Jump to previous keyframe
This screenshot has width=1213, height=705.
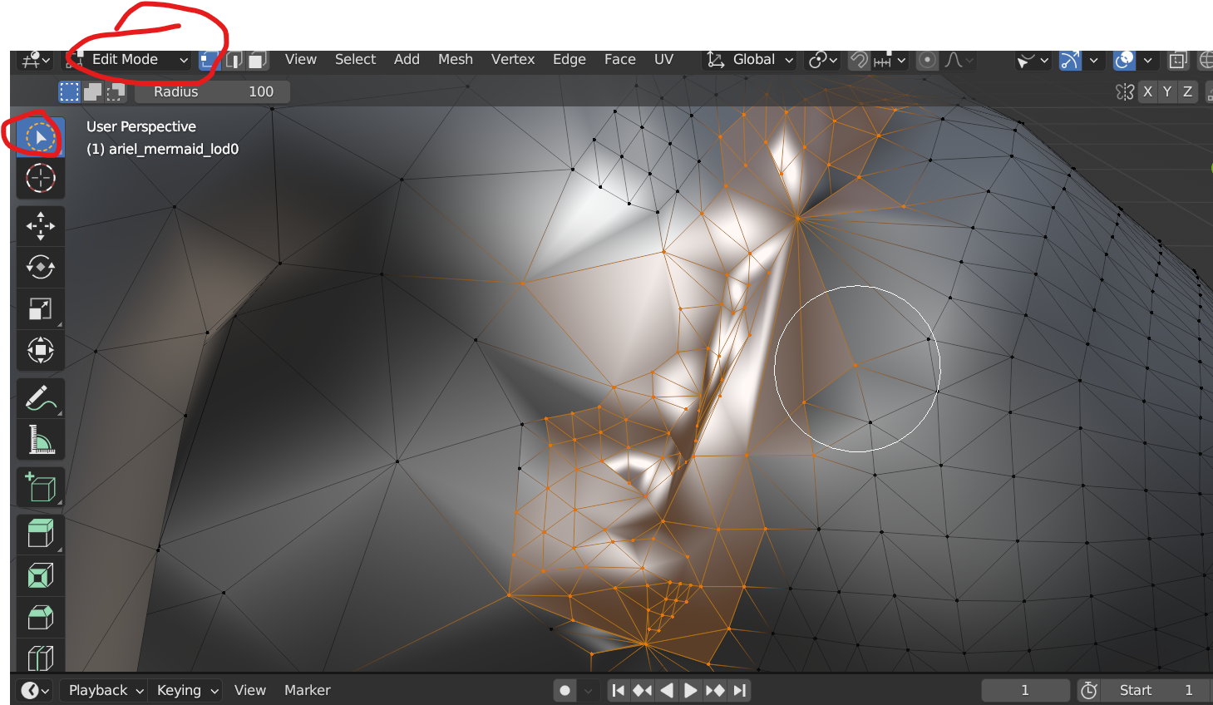coord(642,690)
